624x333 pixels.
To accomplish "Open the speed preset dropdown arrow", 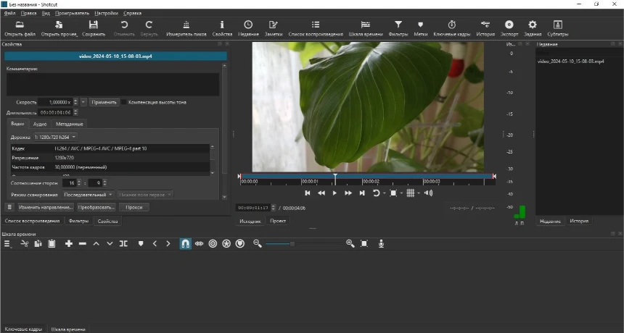I will [x=83, y=102].
